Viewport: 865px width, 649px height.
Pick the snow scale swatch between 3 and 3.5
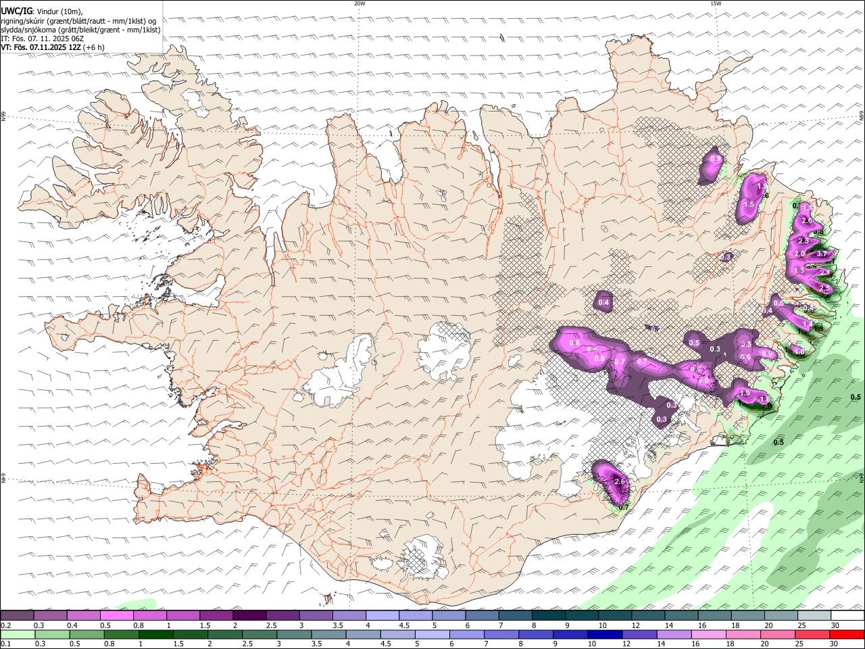(x=316, y=616)
